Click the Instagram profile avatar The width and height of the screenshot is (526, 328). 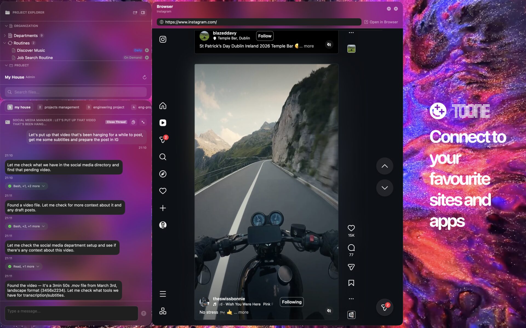click(x=163, y=225)
